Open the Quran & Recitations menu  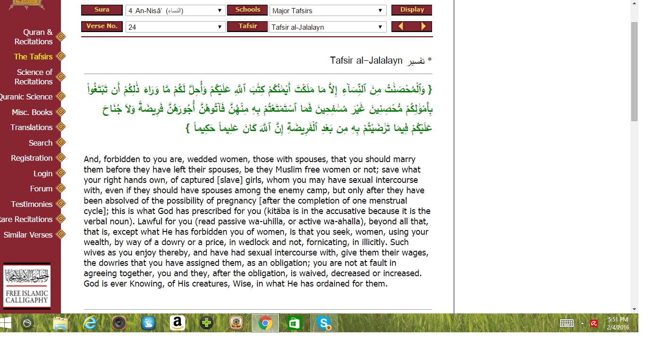pyautogui.click(x=34, y=37)
